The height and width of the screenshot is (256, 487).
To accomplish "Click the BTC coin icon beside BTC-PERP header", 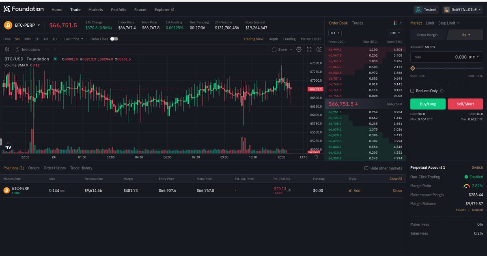I will [x=8, y=25].
